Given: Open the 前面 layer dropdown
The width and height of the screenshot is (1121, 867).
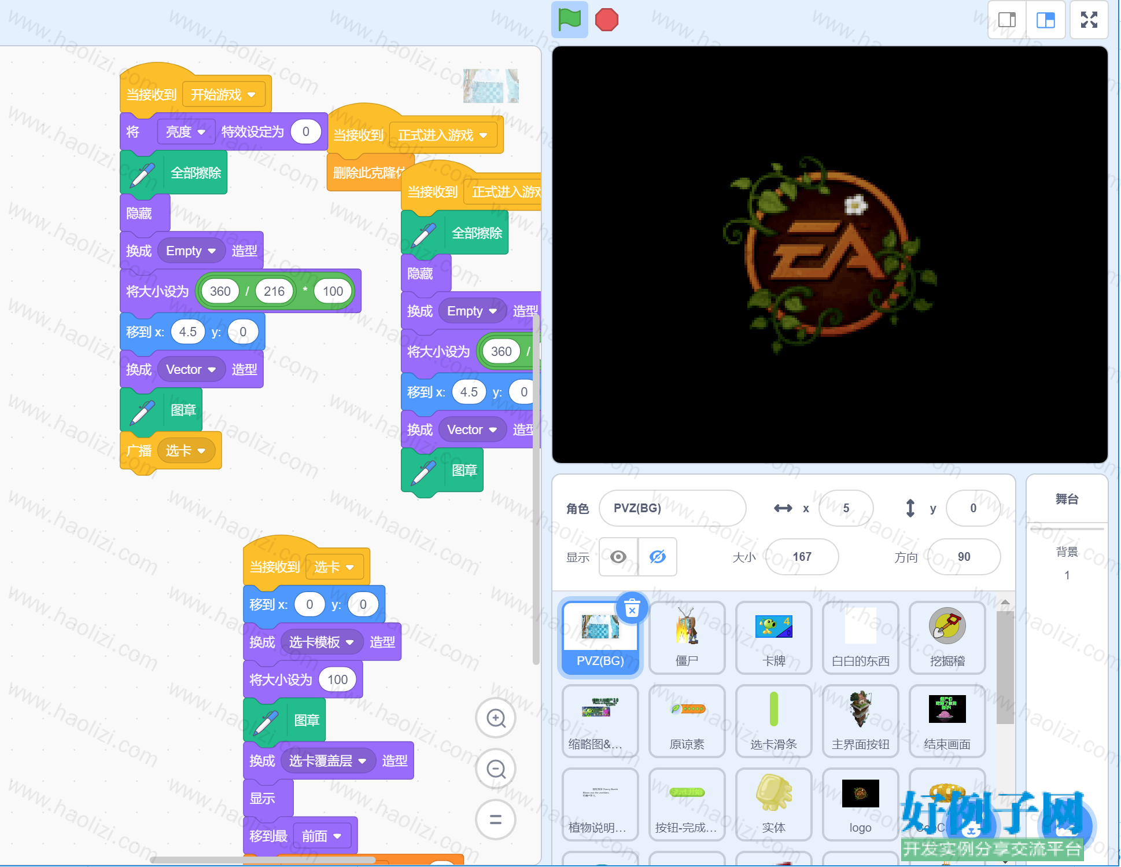Looking at the screenshot, I should (322, 836).
